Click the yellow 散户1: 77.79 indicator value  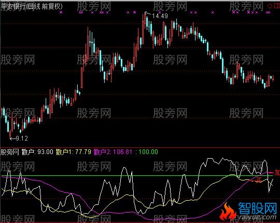[74, 152]
